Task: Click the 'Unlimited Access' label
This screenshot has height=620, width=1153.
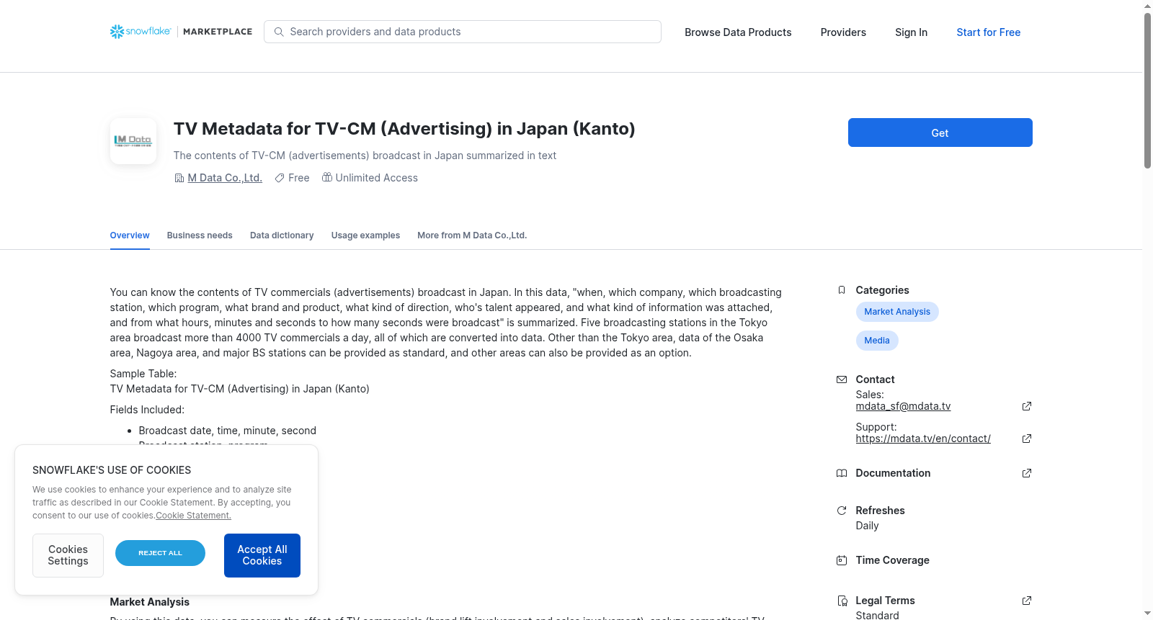Action: click(x=376, y=178)
